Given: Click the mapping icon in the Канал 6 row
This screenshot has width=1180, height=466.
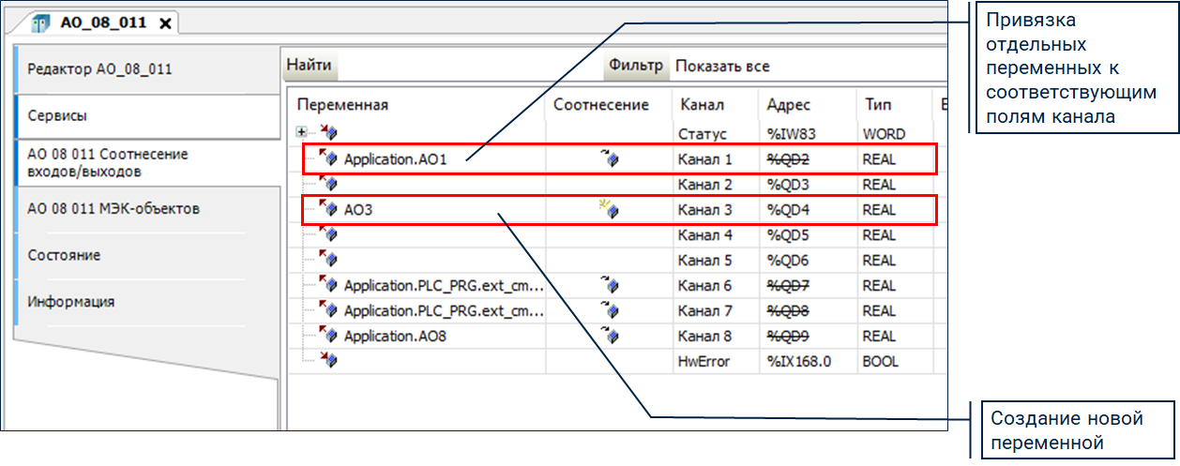Looking at the screenshot, I should 610,286.
